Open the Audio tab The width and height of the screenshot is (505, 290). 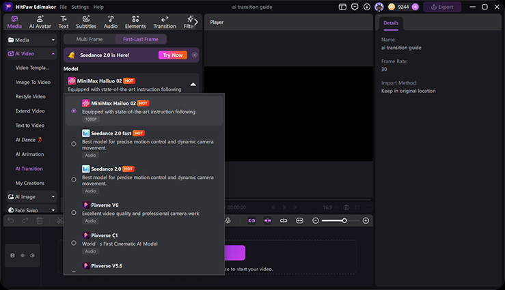click(111, 23)
